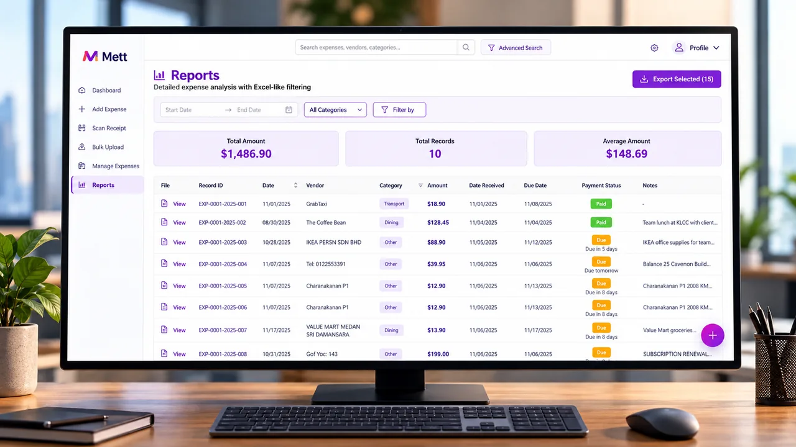Click file icon for EXP-0001-2025-003
796x447 pixels.
pyautogui.click(x=164, y=242)
